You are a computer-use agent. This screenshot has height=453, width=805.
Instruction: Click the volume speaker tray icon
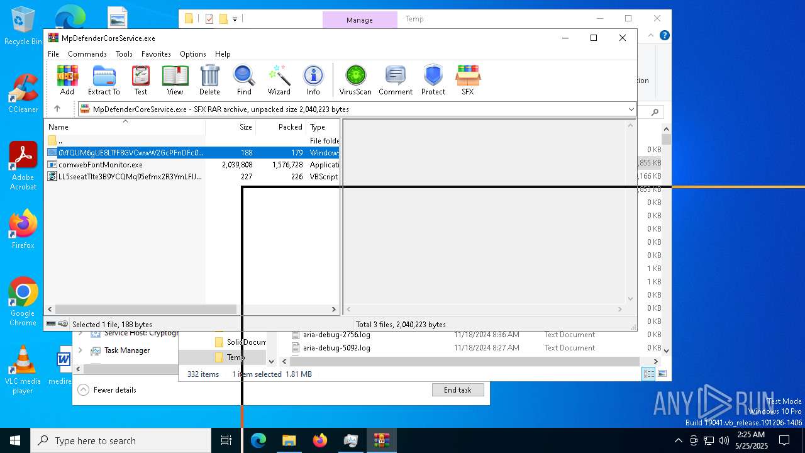click(724, 440)
